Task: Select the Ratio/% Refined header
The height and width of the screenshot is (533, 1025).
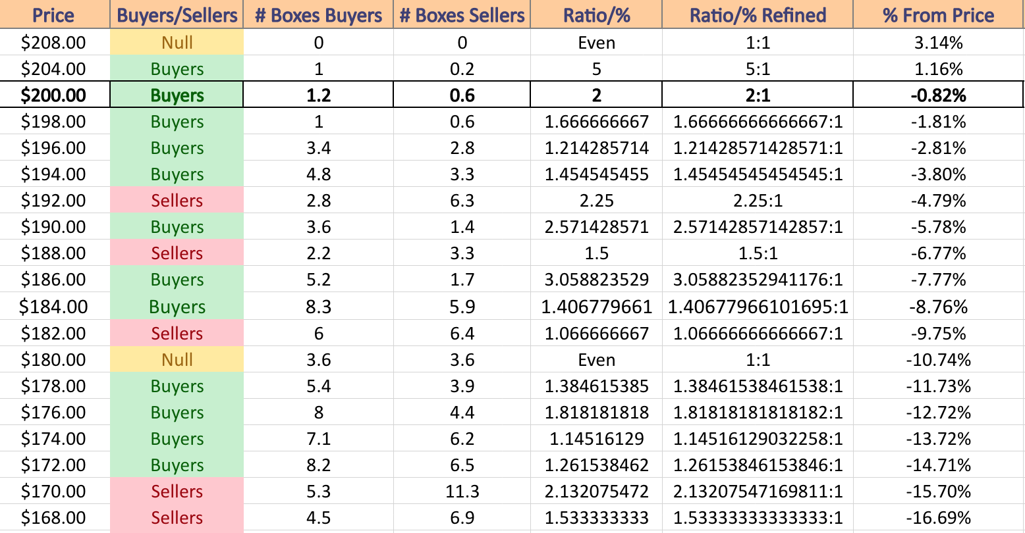Action: 758,14
